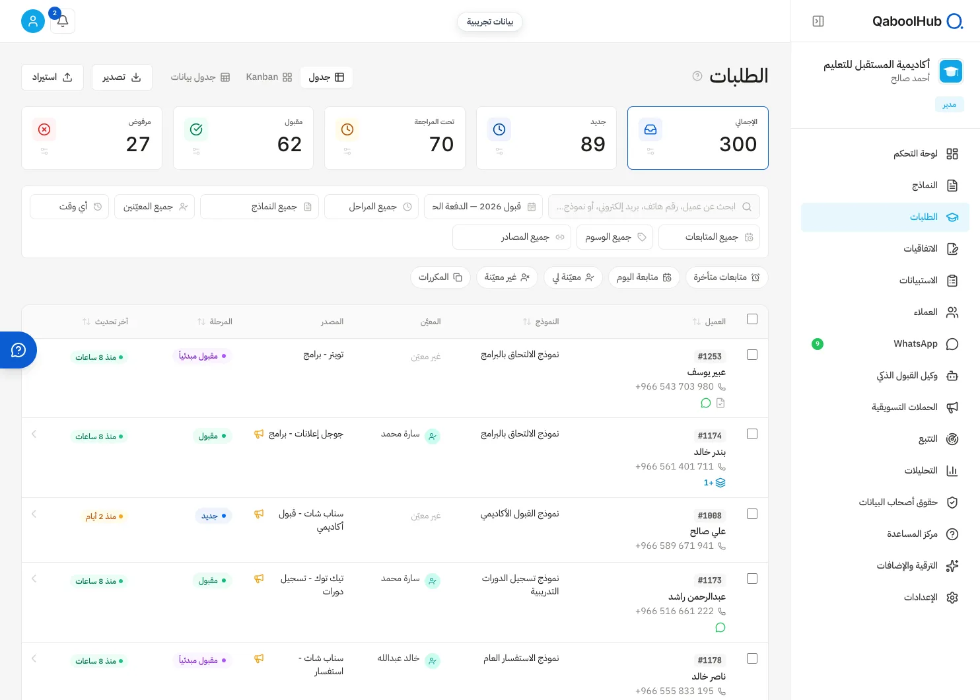Open WhatsApp in the sidebar
This screenshot has height=700, width=980.
point(885,344)
